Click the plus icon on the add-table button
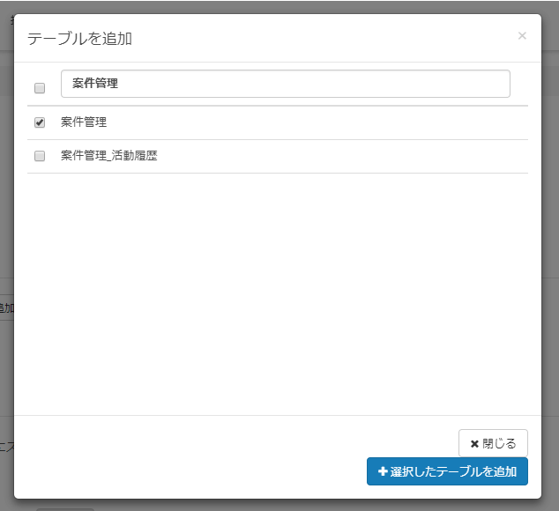Viewport: 559px width, 511px height. pos(383,471)
